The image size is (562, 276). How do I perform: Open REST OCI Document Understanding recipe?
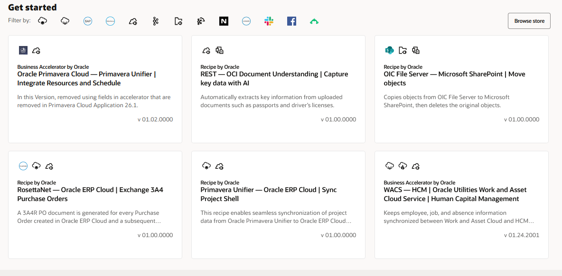click(274, 79)
